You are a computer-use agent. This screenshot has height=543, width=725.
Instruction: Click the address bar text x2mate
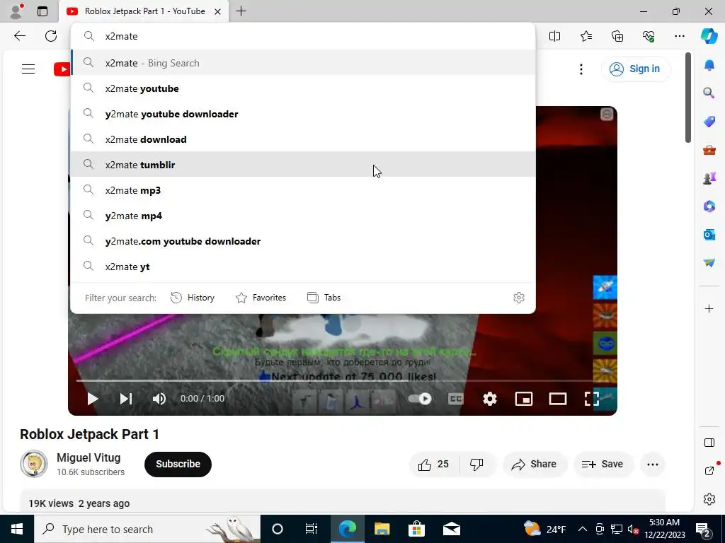point(121,36)
